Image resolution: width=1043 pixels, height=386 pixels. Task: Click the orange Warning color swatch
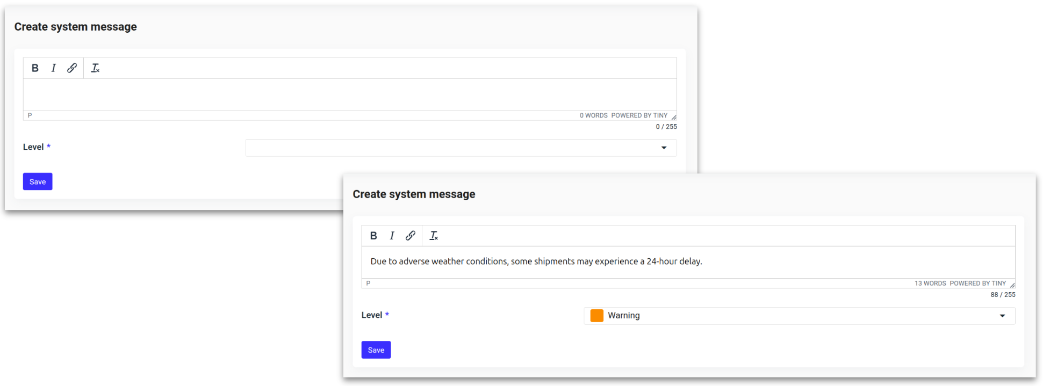(x=596, y=316)
